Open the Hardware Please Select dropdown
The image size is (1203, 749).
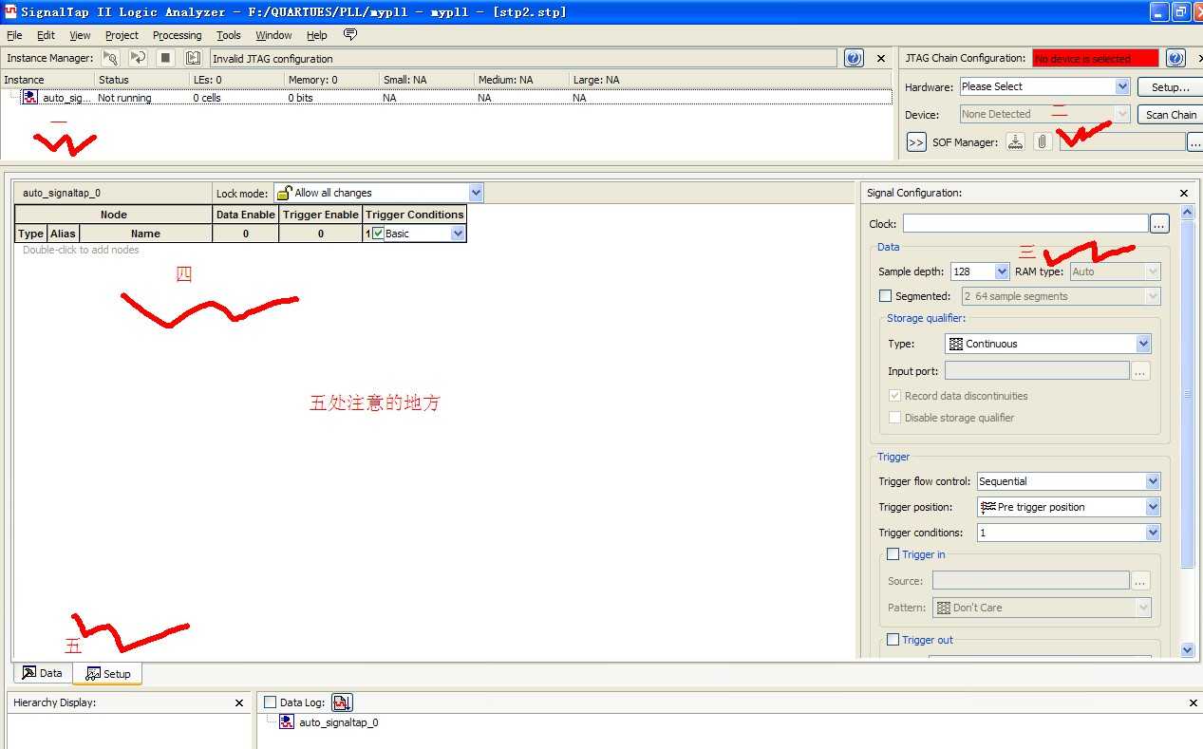coord(1121,86)
